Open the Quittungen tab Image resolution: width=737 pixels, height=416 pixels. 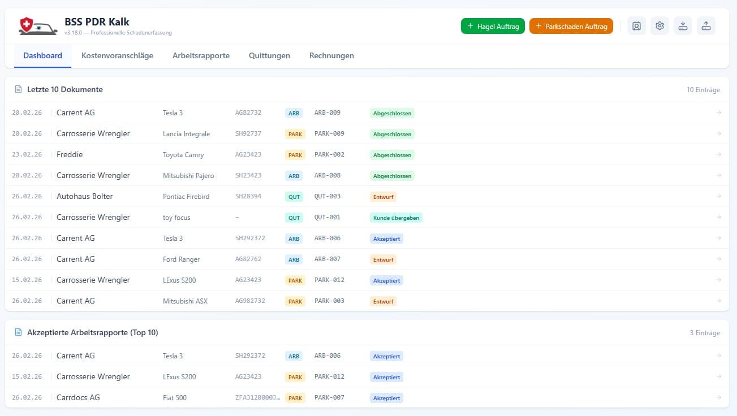pyautogui.click(x=269, y=55)
